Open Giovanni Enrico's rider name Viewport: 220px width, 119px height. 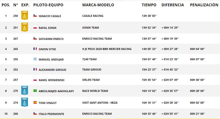click(51, 39)
